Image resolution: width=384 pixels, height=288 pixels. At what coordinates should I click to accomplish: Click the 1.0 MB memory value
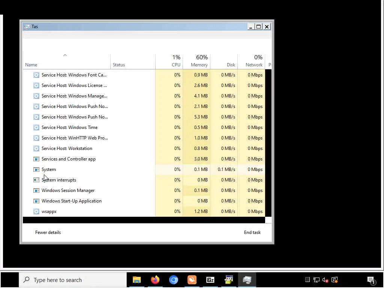[201, 138]
